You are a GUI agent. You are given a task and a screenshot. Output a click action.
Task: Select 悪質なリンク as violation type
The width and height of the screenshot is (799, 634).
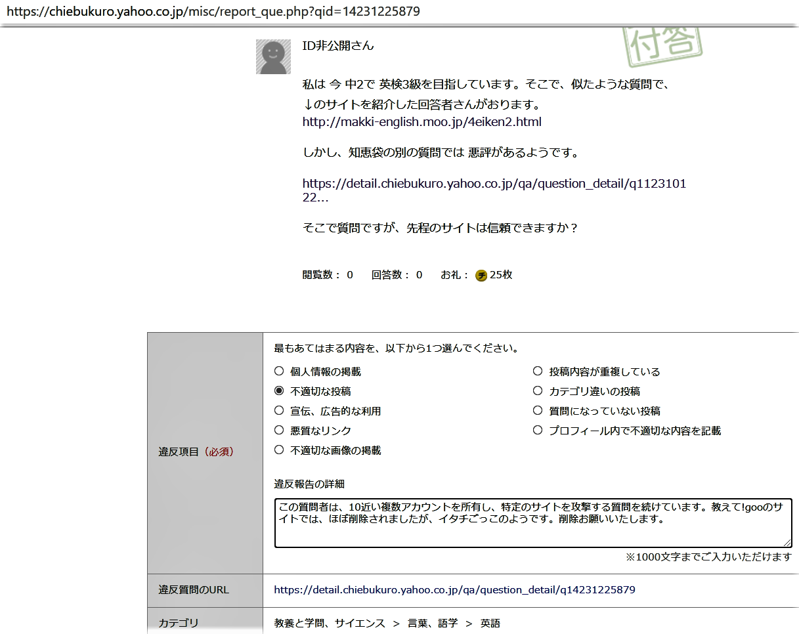point(279,431)
